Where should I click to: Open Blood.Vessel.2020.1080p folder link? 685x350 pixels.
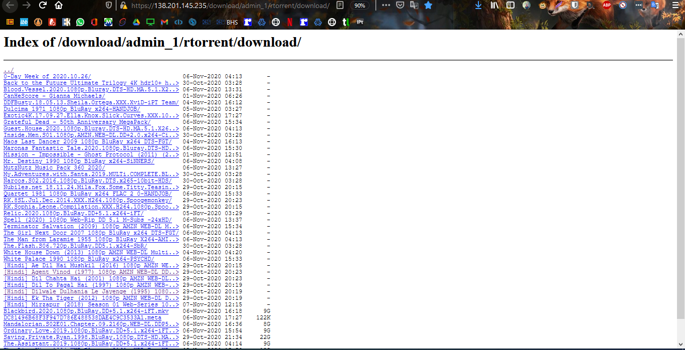point(91,89)
